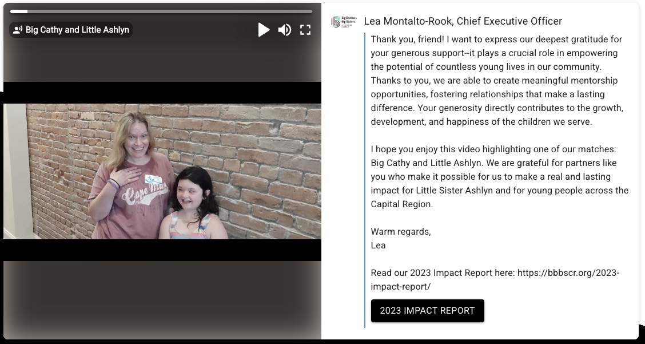Enter fullscreen mode for the video
The height and width of the screenshot is (344, 645).
pyautogui.click(x=305, y=30)
